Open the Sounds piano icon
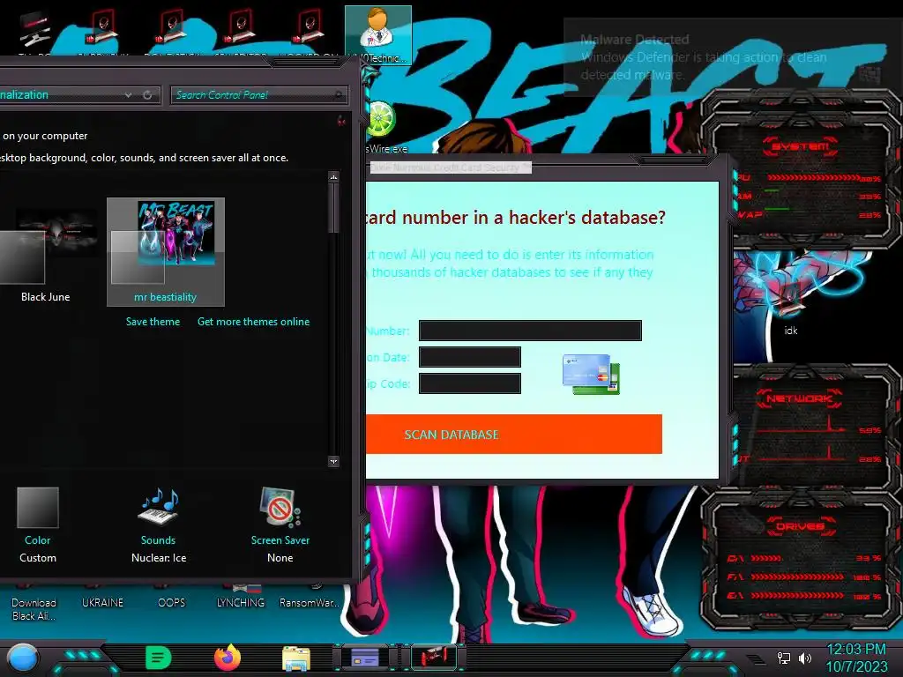The width and height of the screenshot is (903, 677). pos(159,507)
